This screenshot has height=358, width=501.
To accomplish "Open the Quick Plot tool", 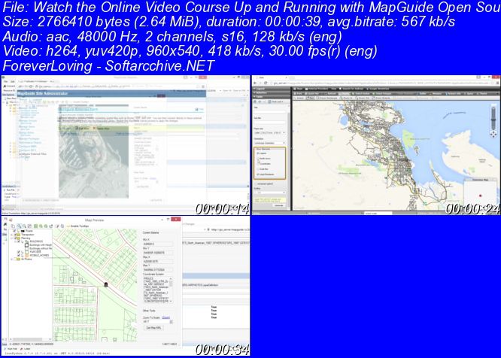I will point(312,93).
